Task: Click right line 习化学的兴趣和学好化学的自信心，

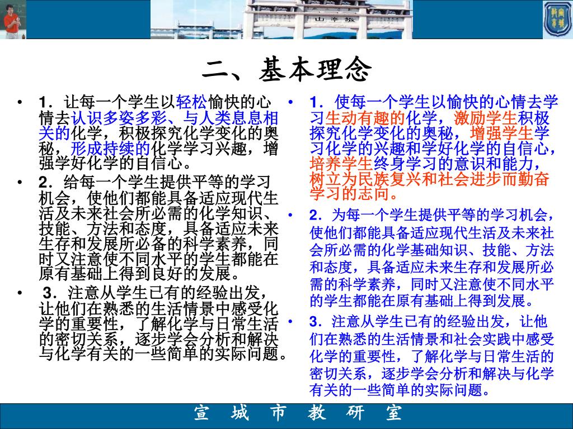Action: (433, 149)
